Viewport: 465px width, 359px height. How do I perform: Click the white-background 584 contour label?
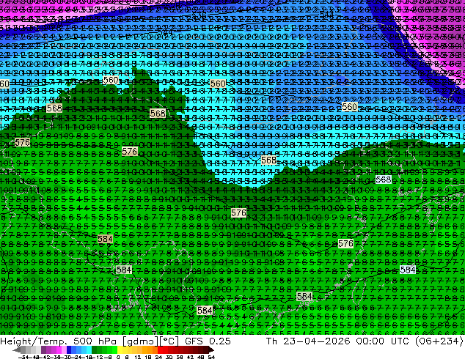click(408, 270)
